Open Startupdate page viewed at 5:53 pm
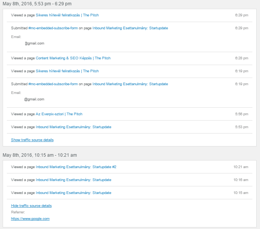This screenshot has width=260, height=229. pyautogui.click(x=73, y=127)
